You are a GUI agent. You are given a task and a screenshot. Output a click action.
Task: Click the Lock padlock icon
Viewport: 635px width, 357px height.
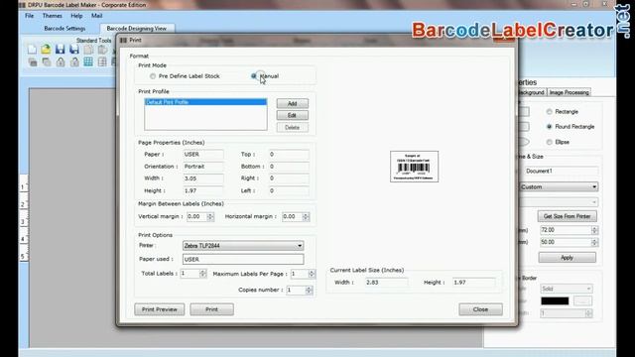(61, 61)
